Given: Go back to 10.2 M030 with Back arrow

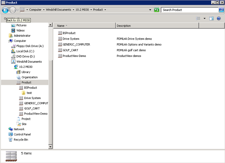Looking at the screenshot, I should [x=5, y=10].
